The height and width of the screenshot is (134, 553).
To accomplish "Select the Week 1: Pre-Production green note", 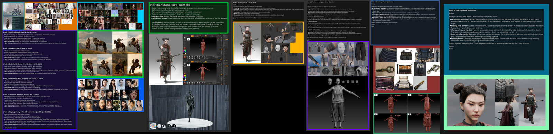I will point(189,18).
